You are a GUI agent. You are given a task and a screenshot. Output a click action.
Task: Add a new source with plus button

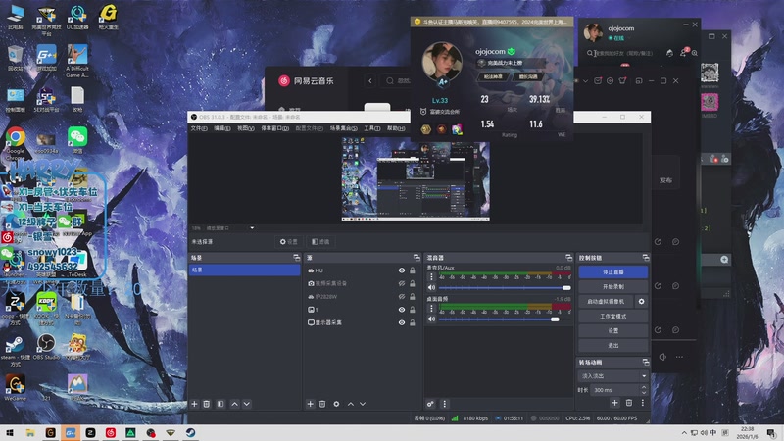[x=310, y=404]
